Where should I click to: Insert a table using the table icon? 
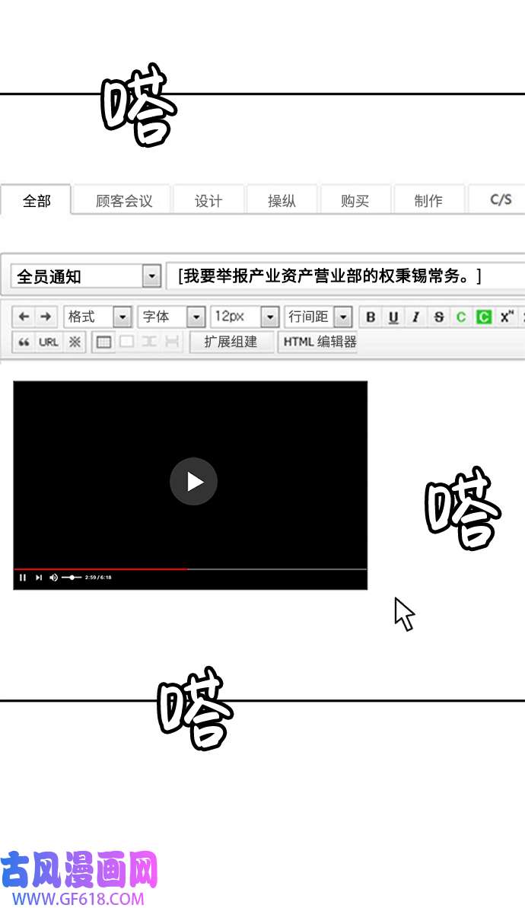click(103, 342)
